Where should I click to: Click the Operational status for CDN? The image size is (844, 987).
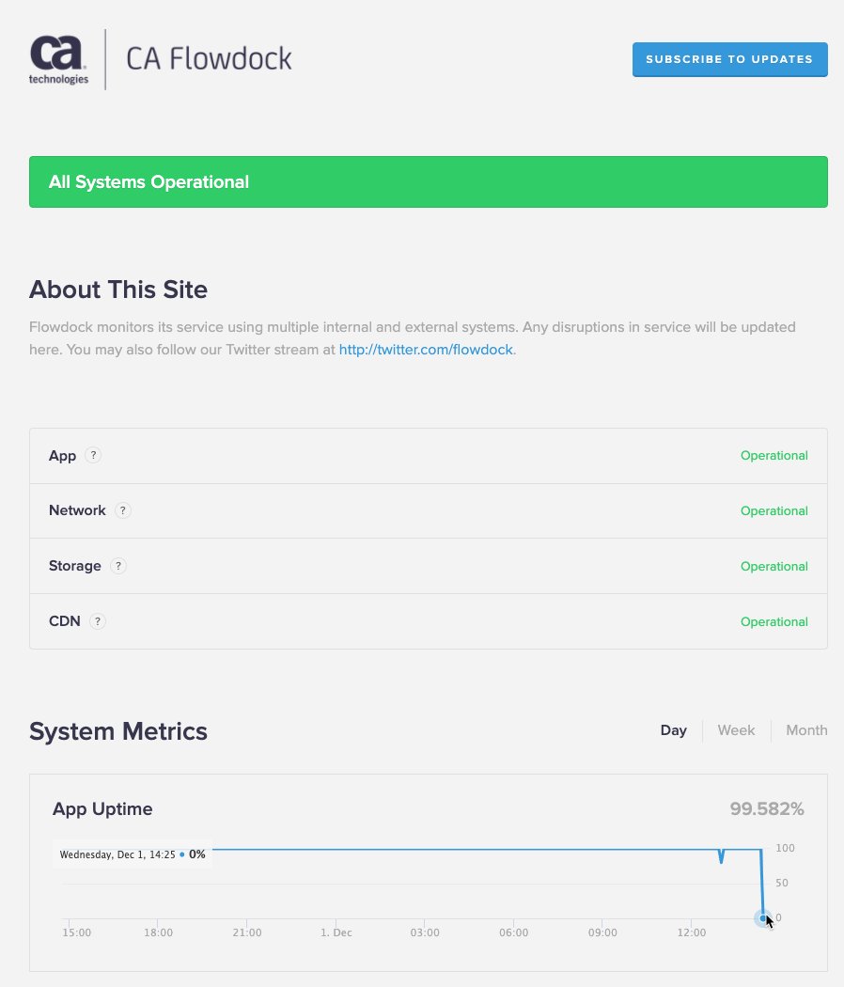click(x=774, y=621)
